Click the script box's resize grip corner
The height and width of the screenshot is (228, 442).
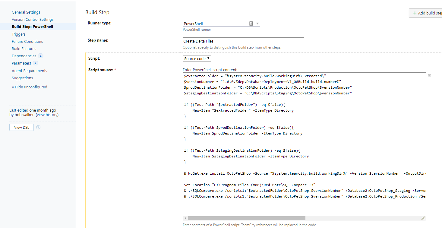pos(423,218)
